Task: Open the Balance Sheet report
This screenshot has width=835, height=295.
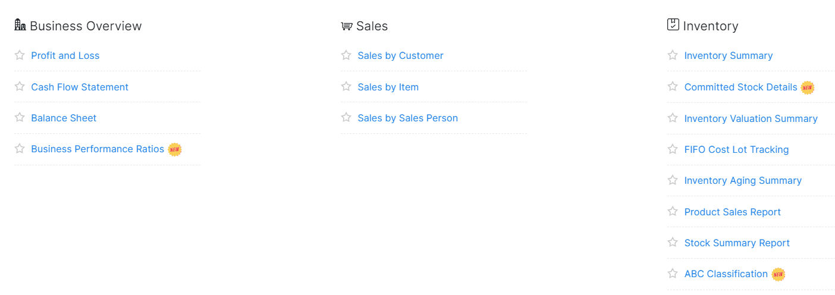Action: click(64, 118)
